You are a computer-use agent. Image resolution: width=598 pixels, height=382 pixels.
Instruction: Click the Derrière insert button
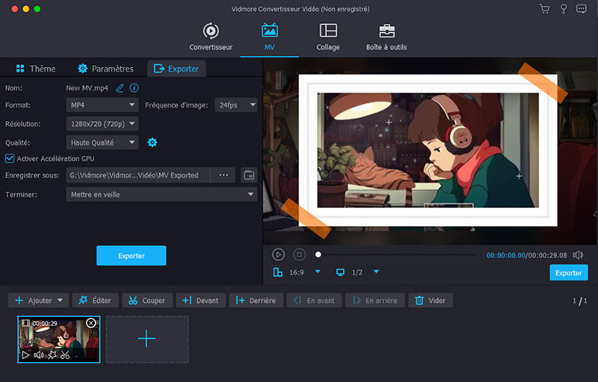(x=256, y=301)
